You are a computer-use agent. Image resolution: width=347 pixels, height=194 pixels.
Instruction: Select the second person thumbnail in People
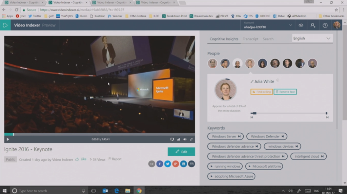[225, 64]
